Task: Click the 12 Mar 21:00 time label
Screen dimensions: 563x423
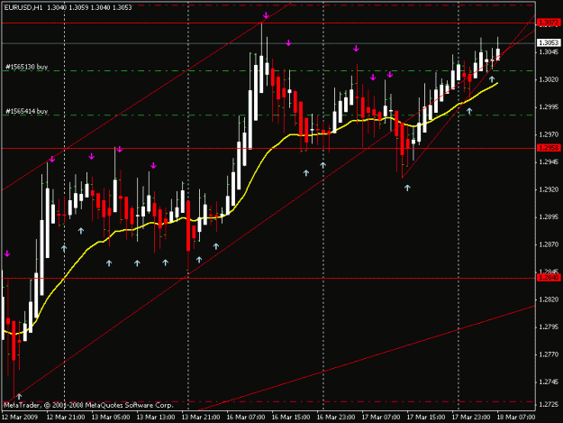Action: (66, 417)
